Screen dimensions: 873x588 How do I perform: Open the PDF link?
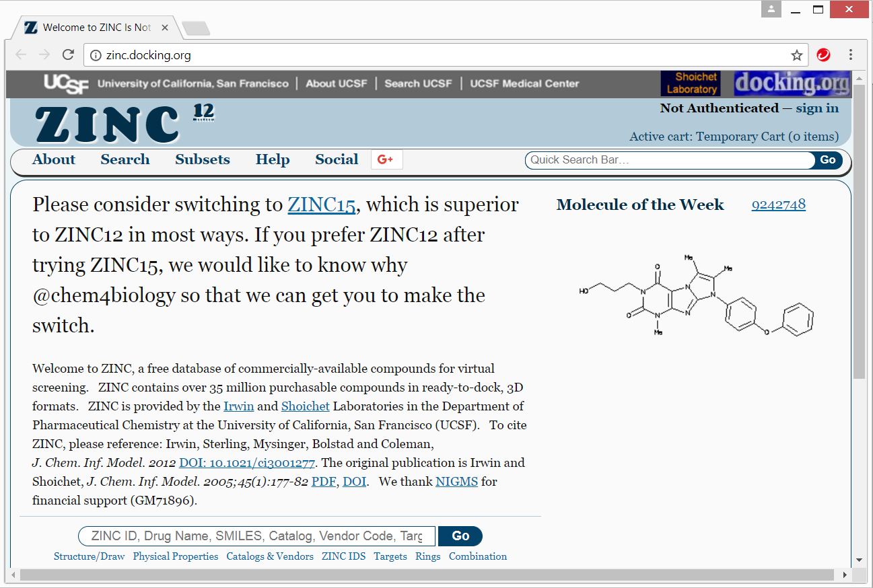click(x=324, y=482)
